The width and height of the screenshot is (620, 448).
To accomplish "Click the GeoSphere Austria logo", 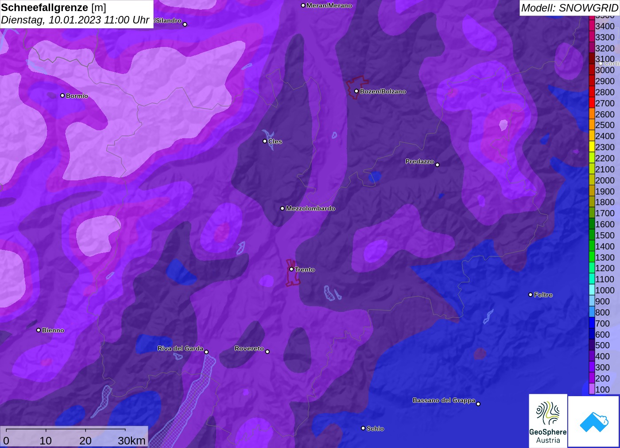I will [548, 421].
